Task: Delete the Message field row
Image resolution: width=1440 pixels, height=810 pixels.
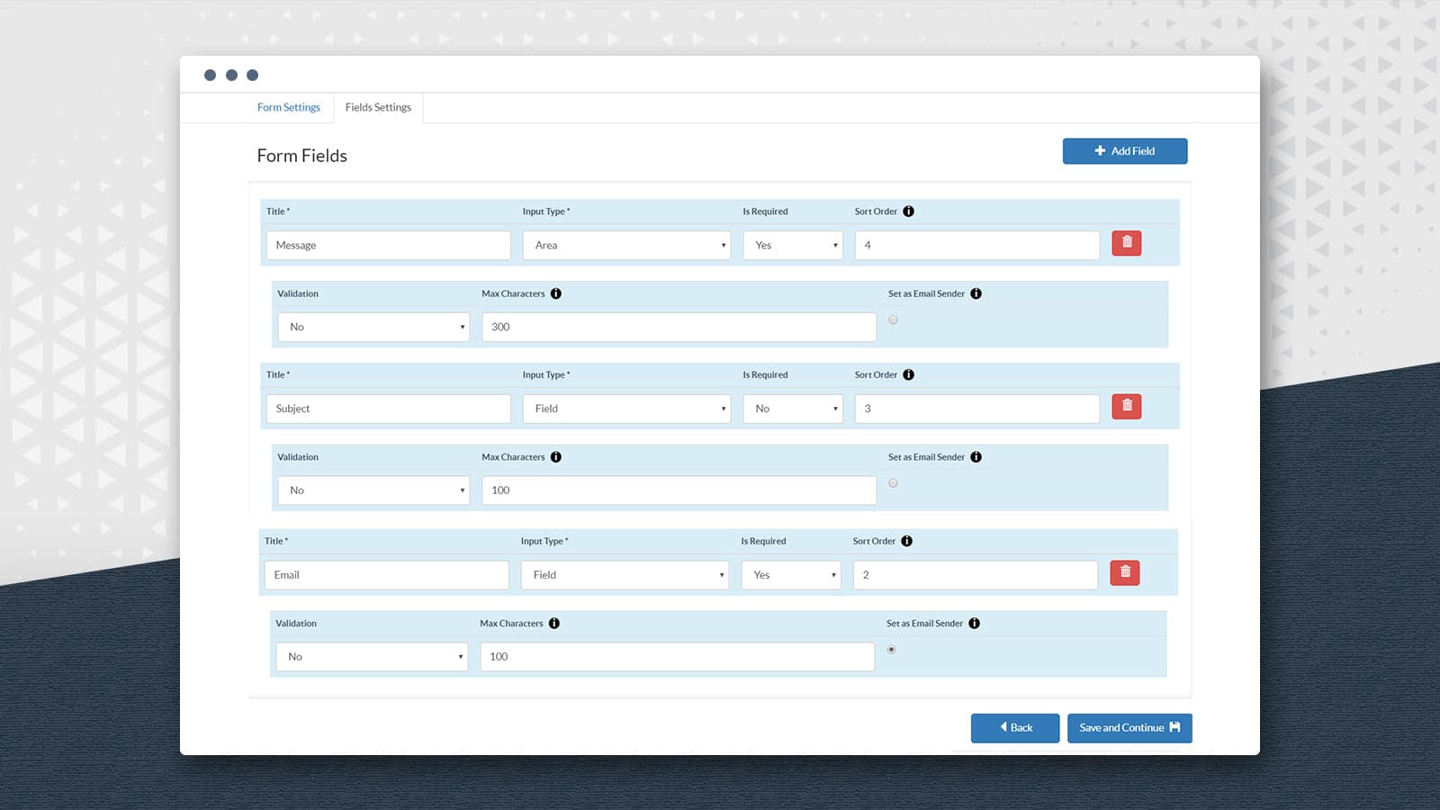Action: point(1126,243)
